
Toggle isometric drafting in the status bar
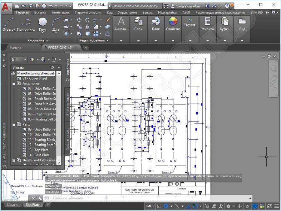(177, 206)
